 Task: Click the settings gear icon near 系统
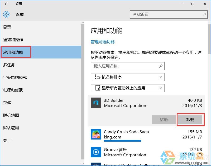[6, 14]
